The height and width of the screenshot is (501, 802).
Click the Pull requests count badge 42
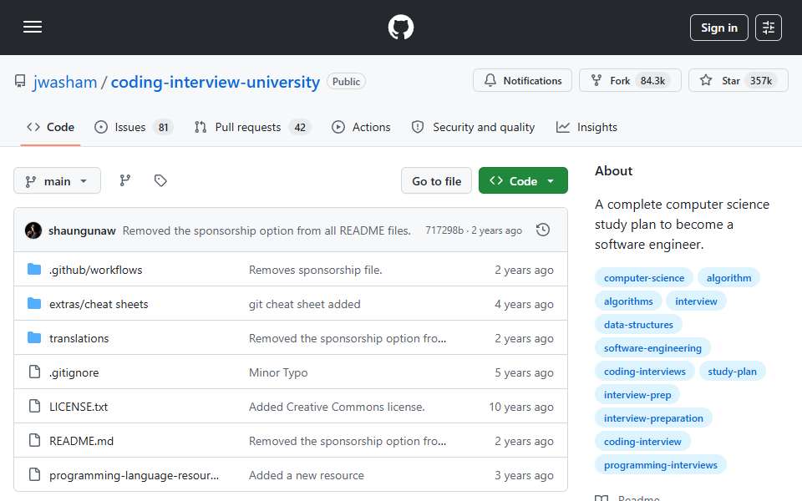300,127
